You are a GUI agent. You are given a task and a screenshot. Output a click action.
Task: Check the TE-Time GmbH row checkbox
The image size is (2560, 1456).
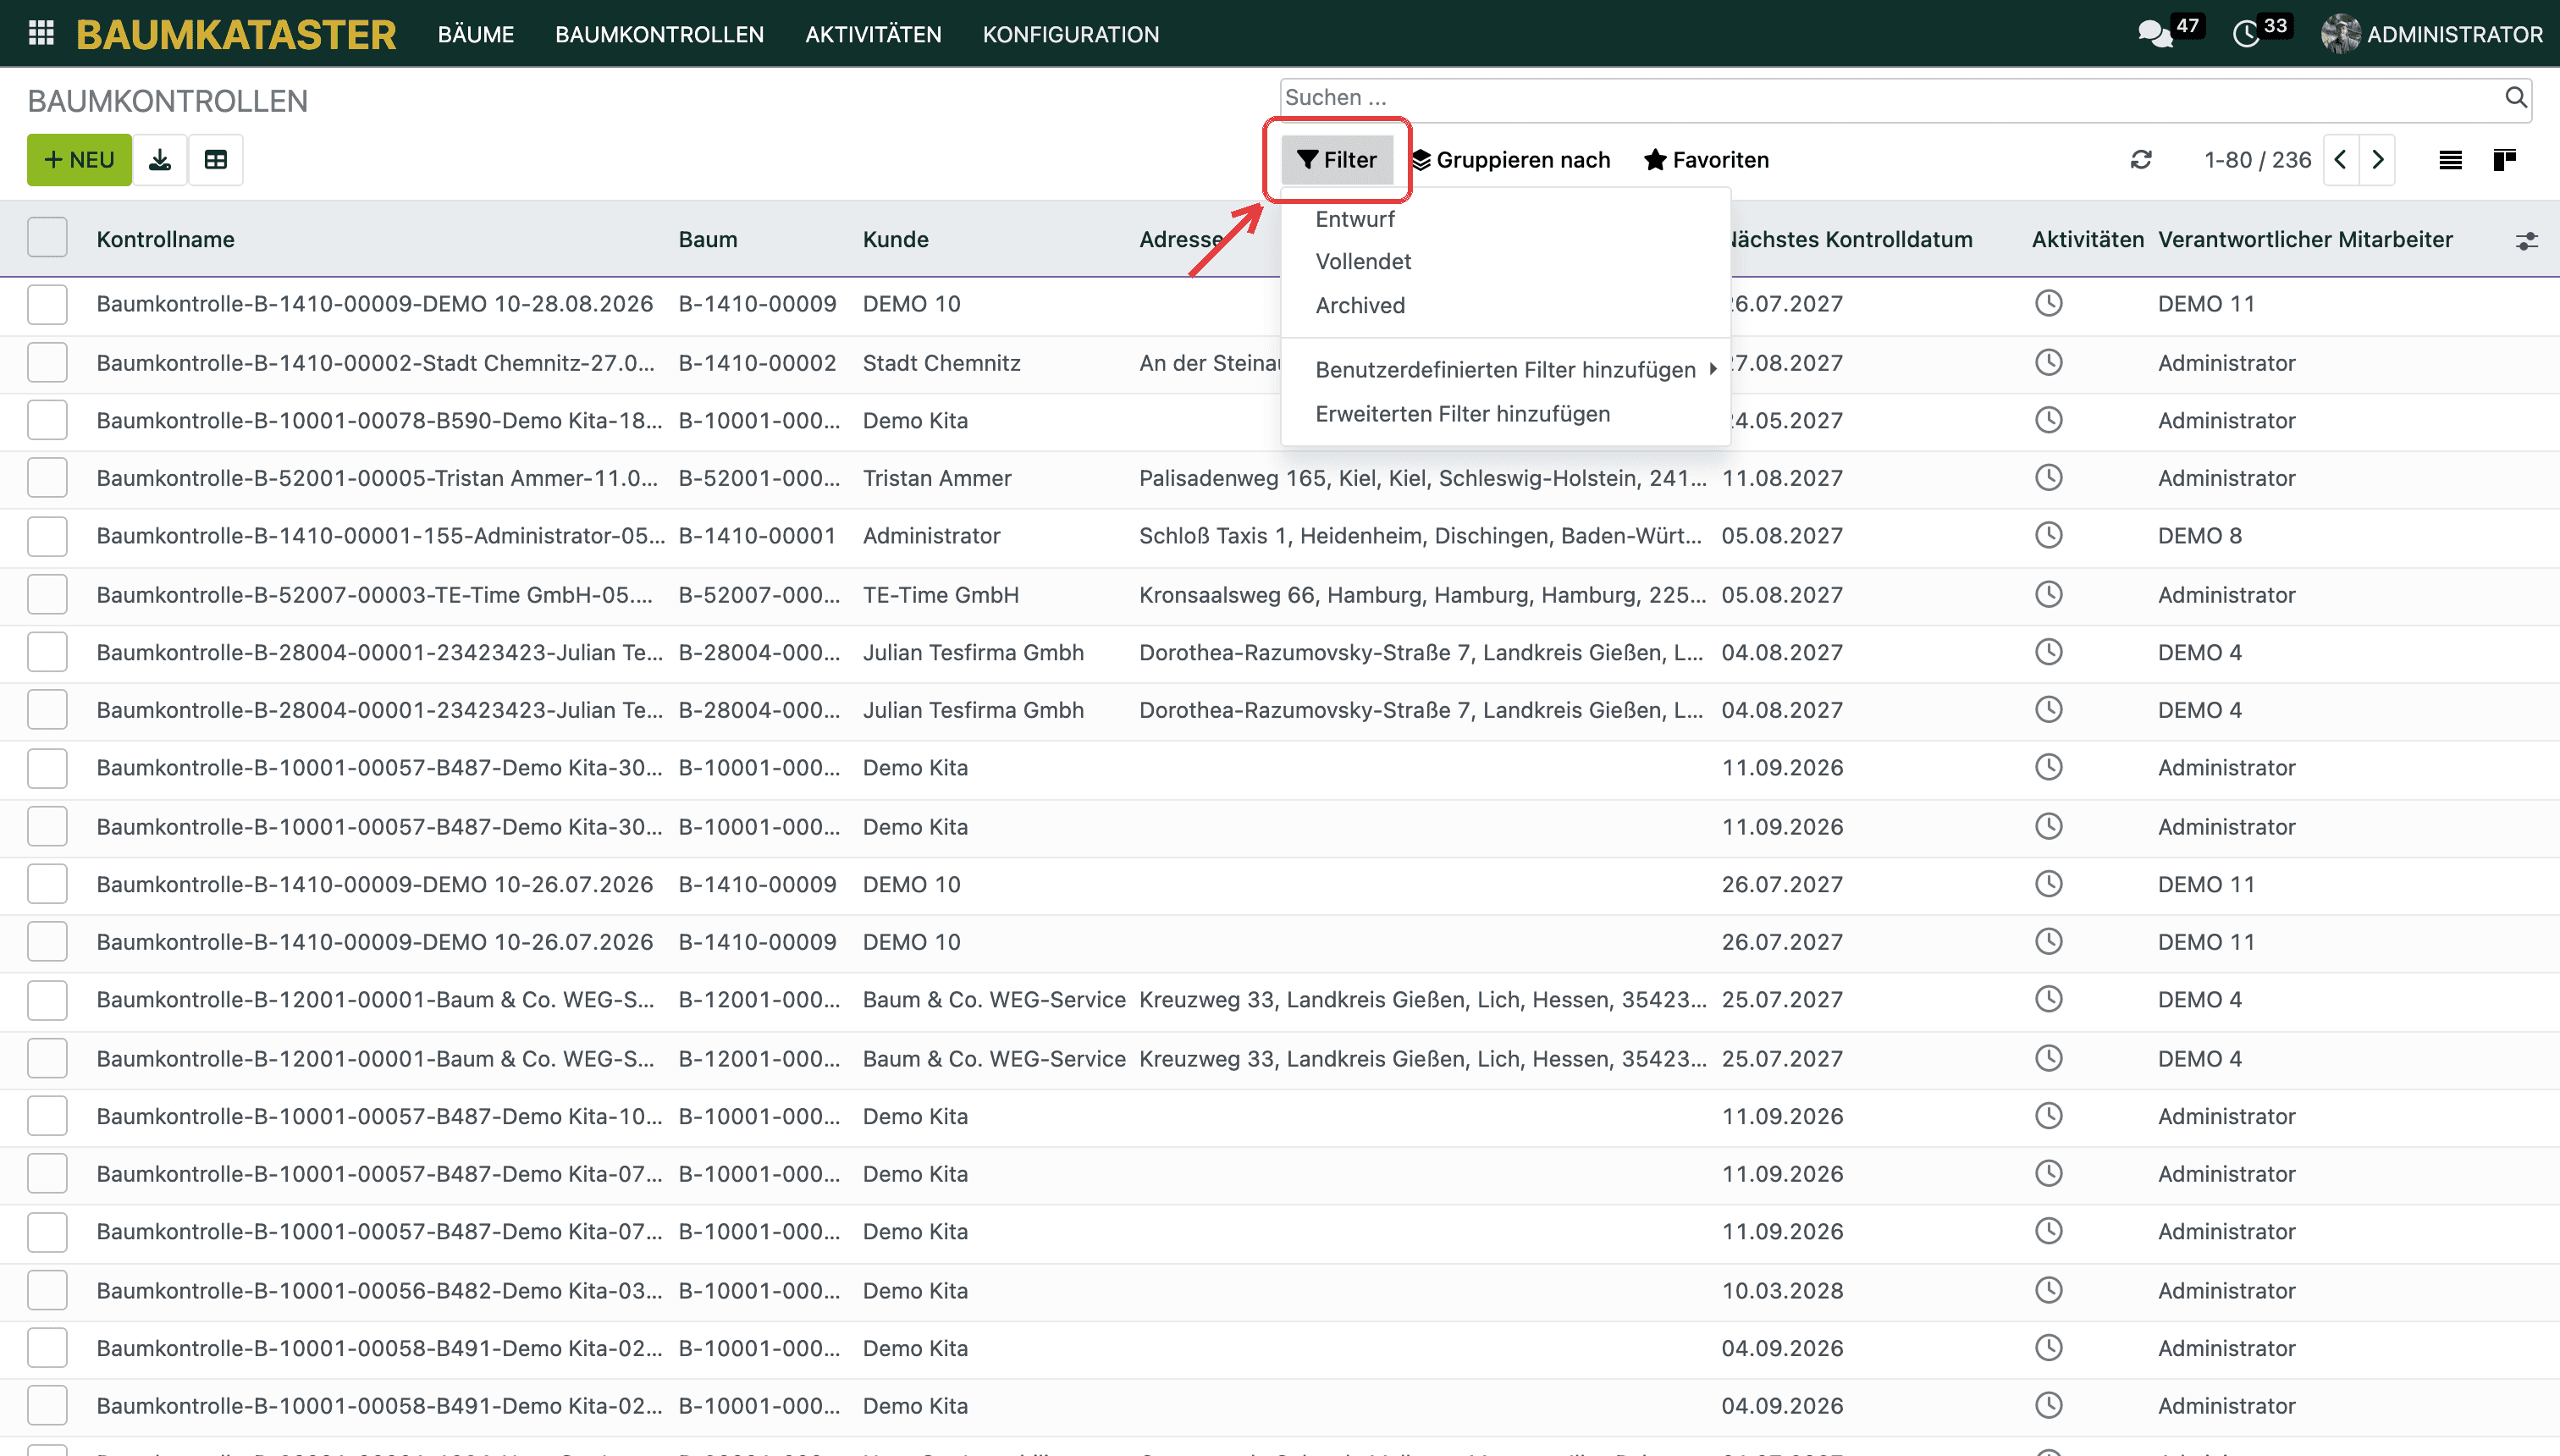pos(47,594)
